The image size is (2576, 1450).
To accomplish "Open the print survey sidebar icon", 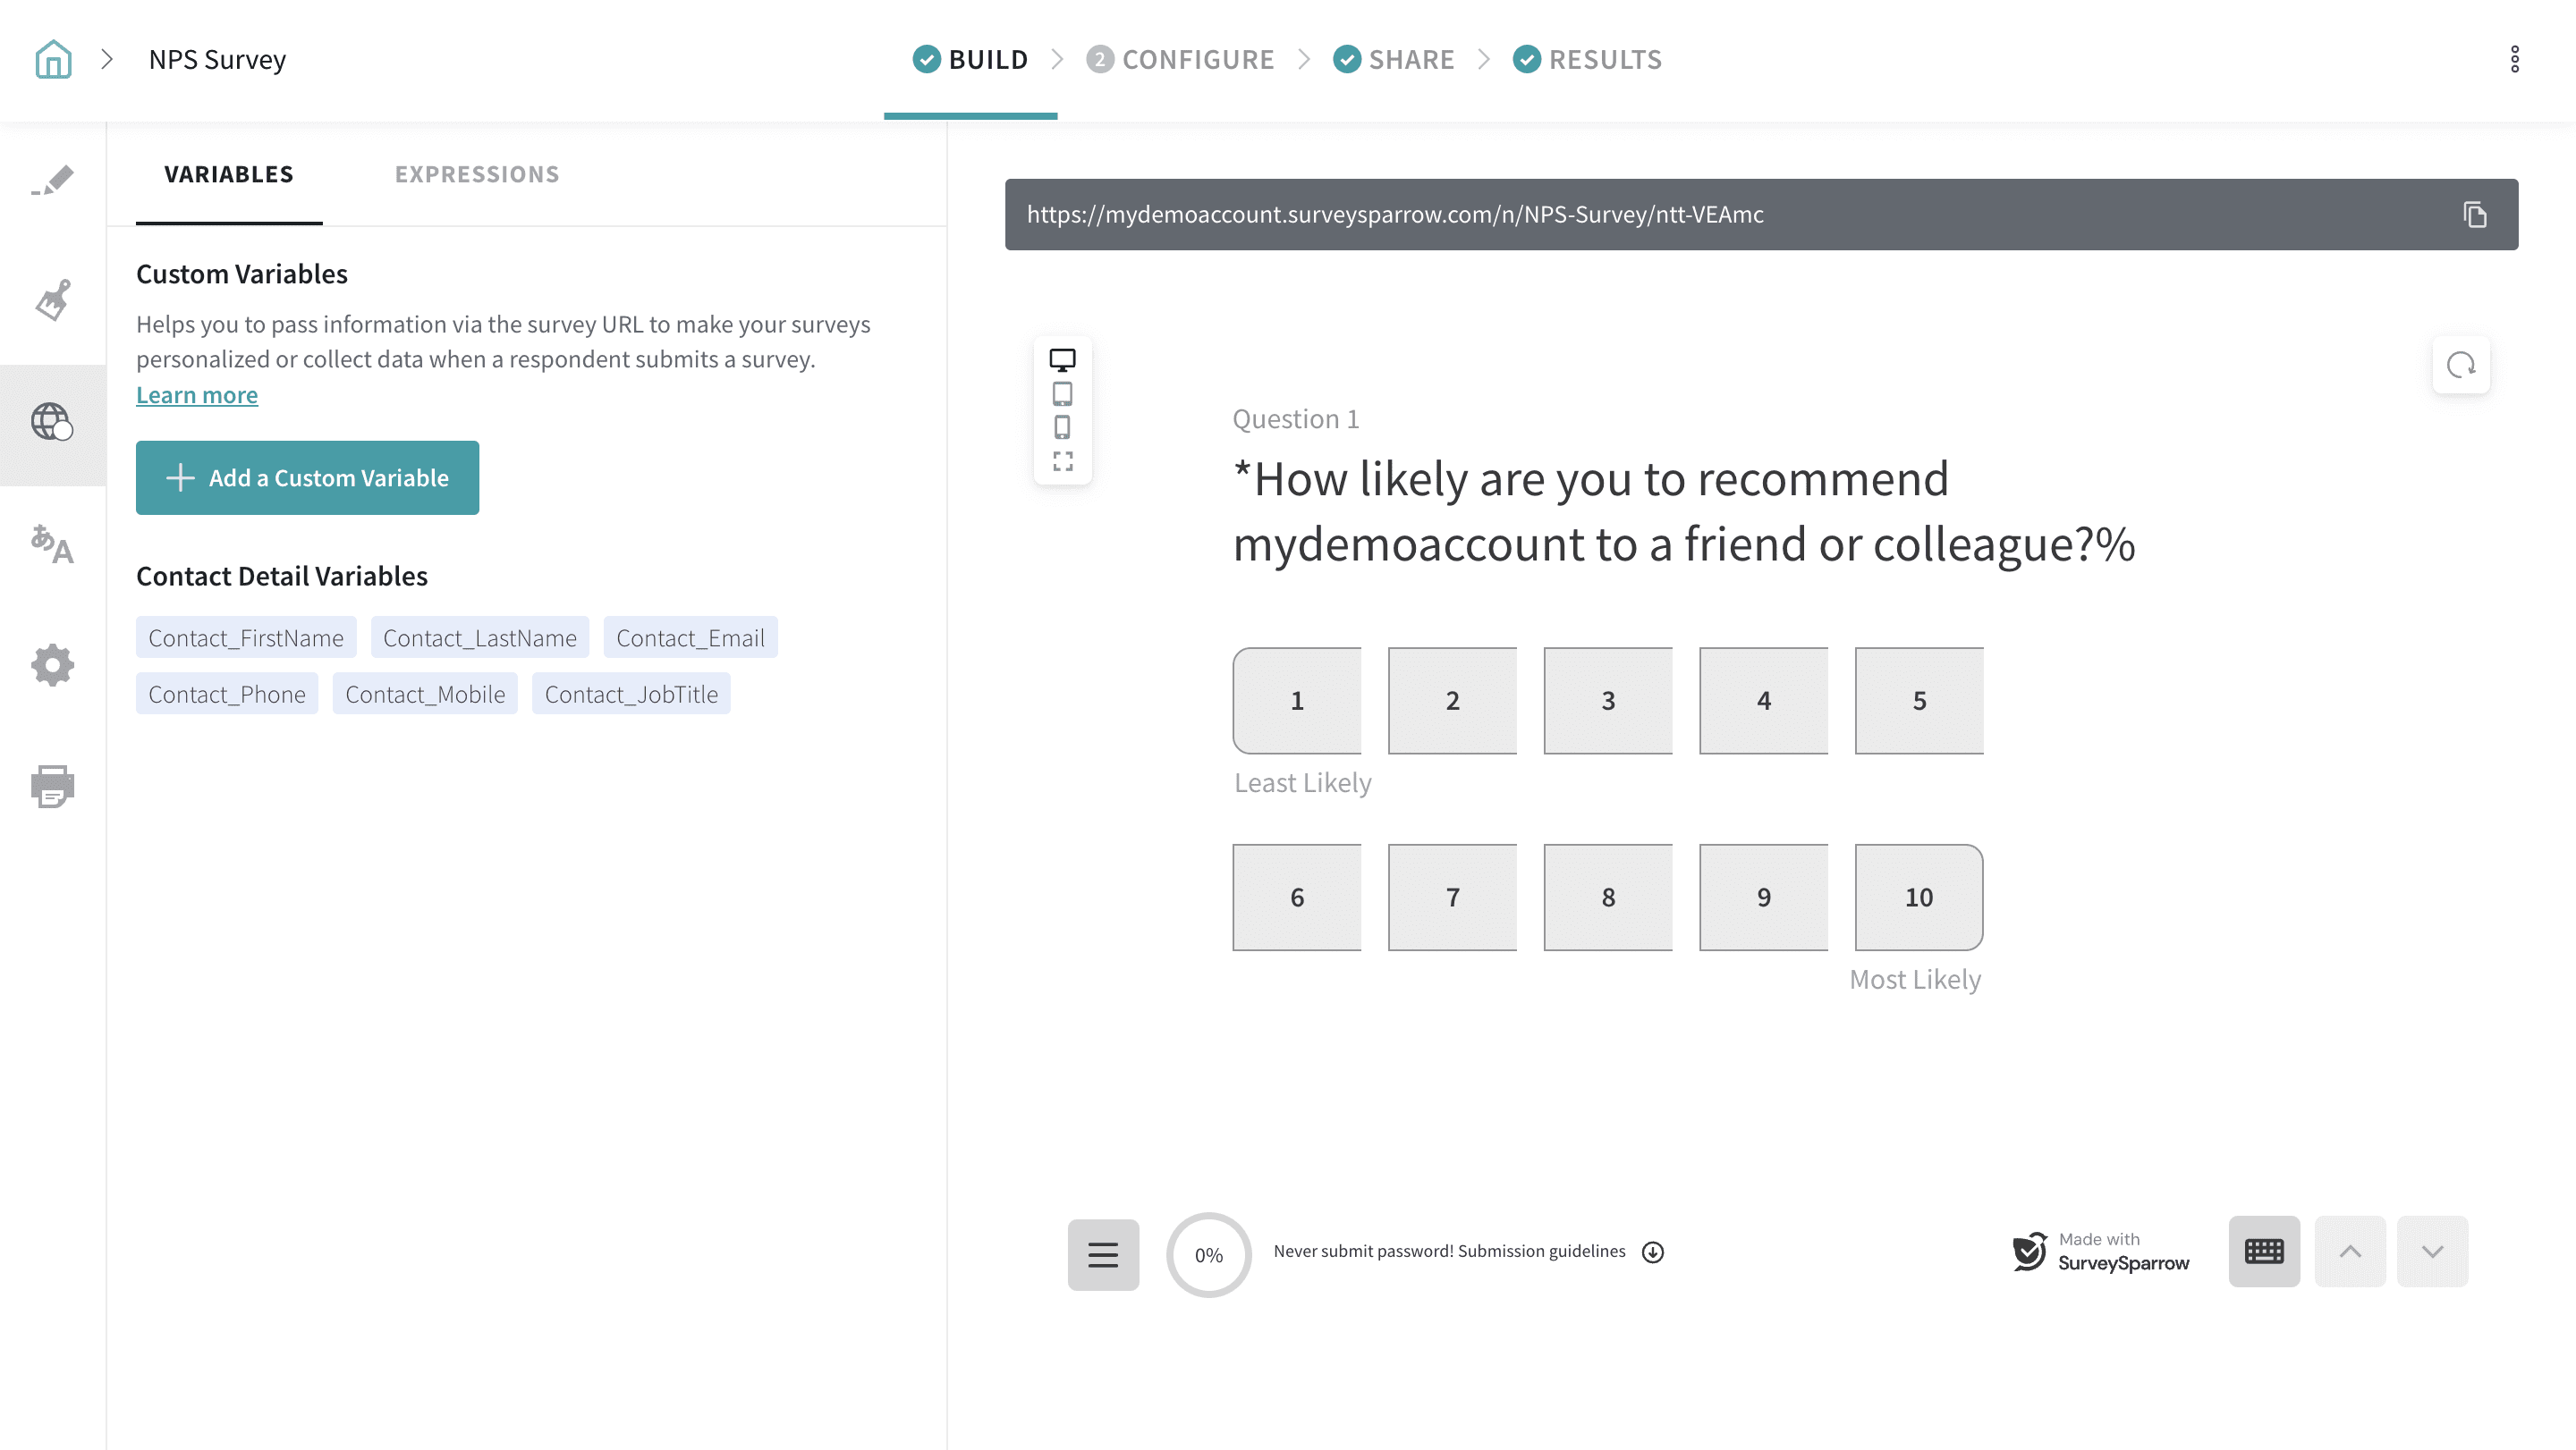I will [x=53, y=787].
